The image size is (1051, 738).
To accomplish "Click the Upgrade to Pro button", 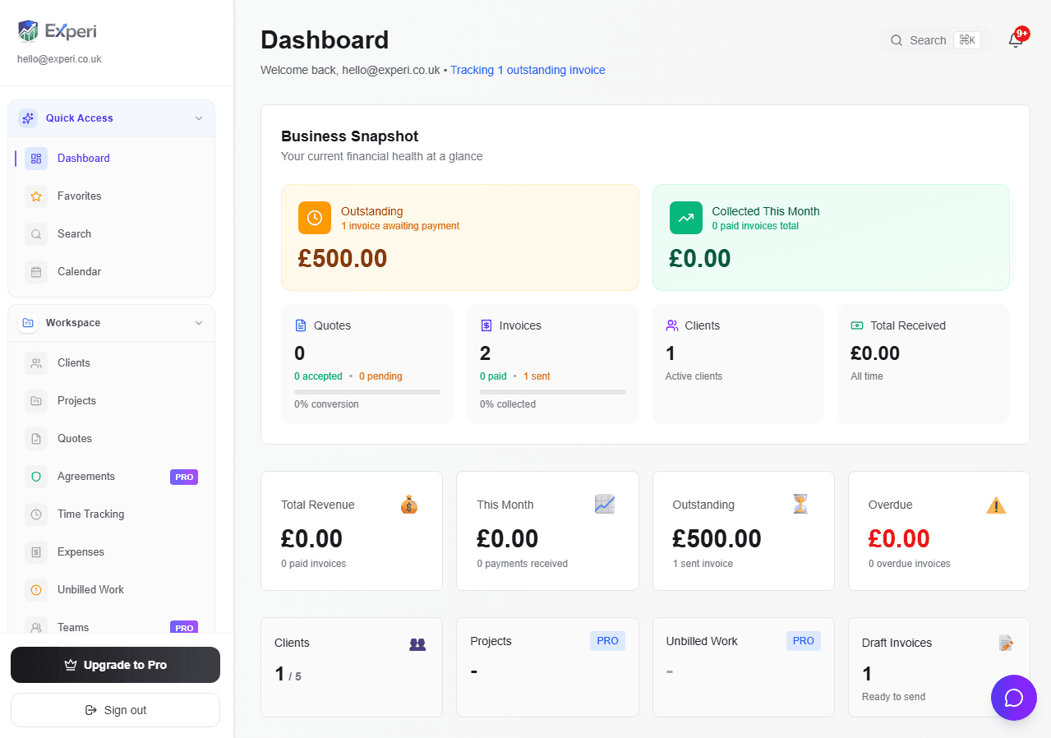I will [x=115, y=665].
